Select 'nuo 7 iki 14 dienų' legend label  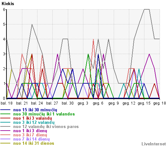(x=32, y=139)
